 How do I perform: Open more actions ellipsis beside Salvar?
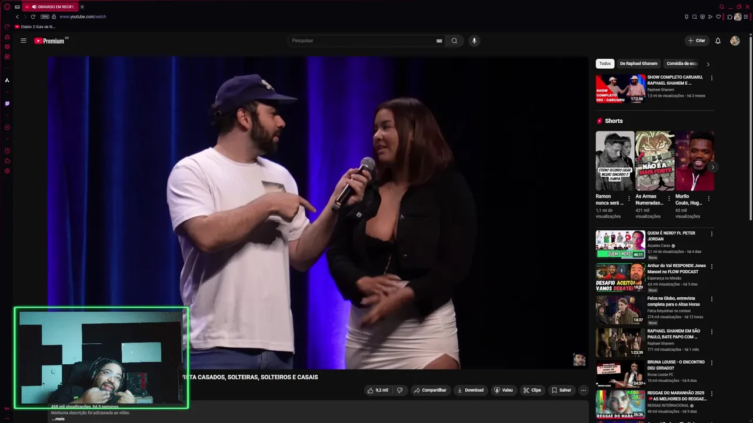coord(584,390)
